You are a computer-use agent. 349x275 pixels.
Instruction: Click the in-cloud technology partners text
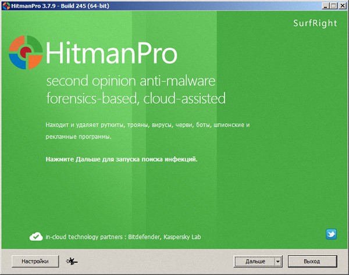[123, 237]
